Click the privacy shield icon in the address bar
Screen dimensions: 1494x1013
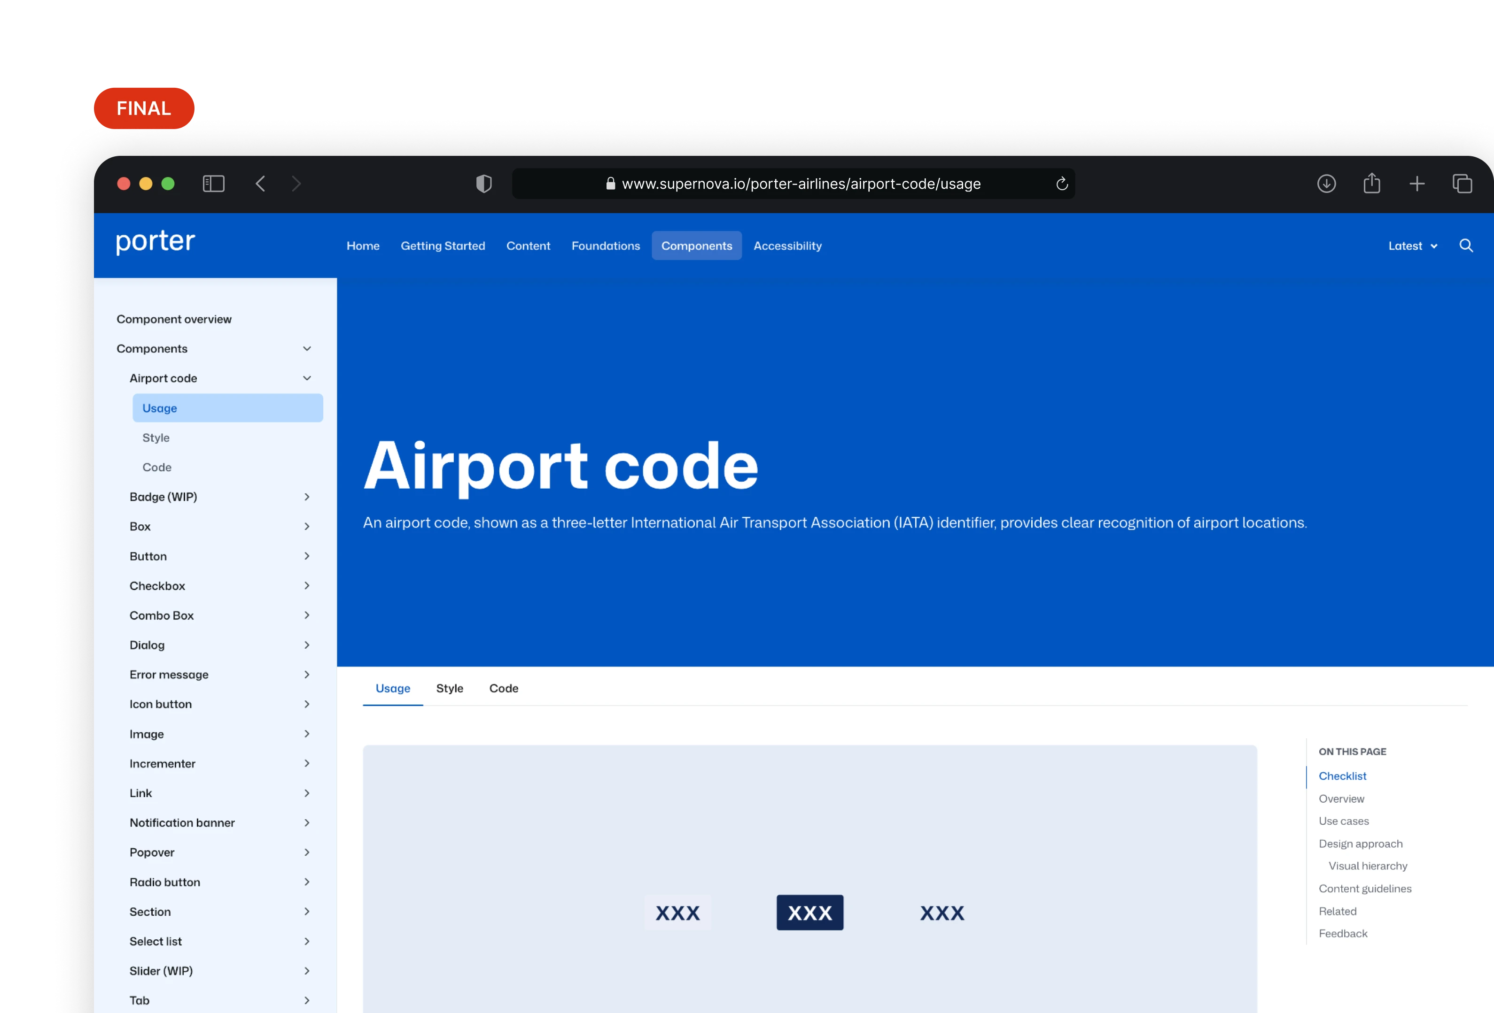point(483,184)
